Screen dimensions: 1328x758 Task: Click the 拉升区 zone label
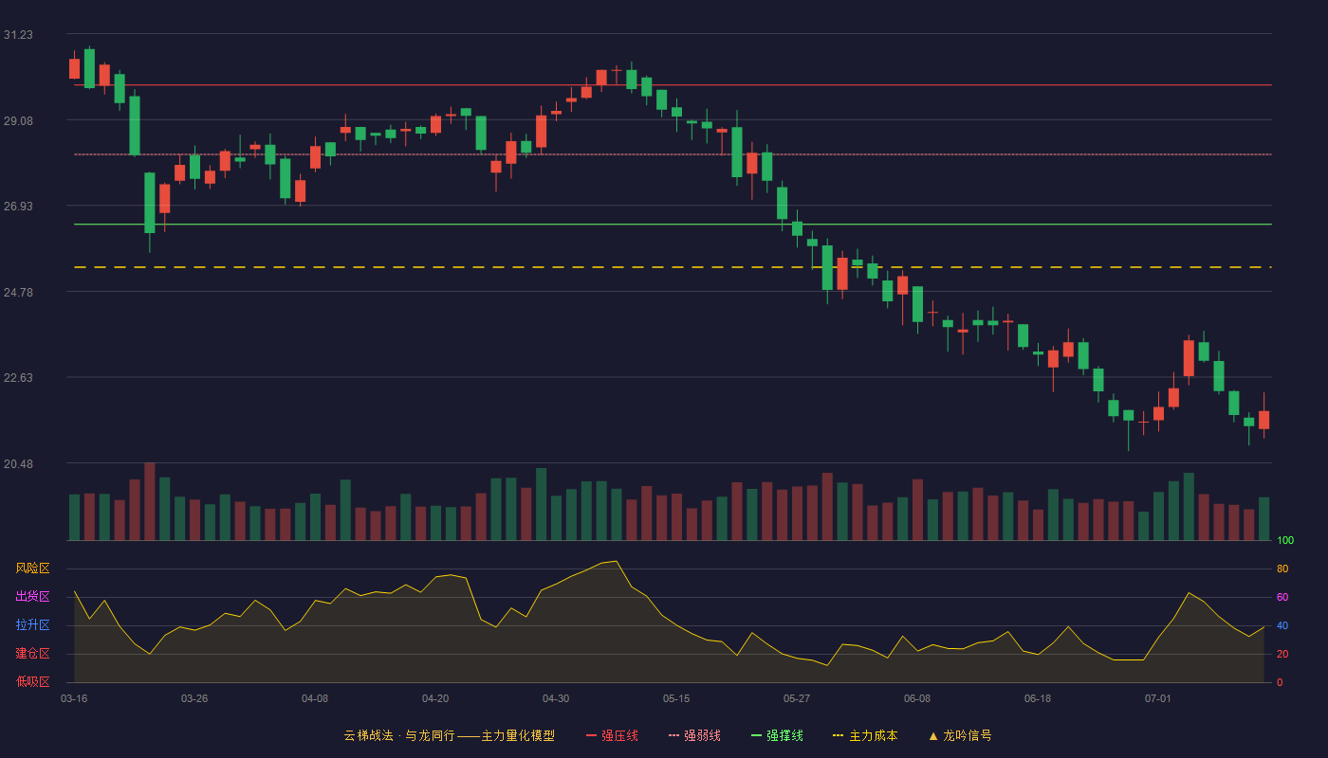32,625
